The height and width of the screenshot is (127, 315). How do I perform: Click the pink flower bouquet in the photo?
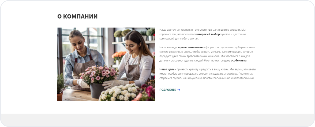99,74
